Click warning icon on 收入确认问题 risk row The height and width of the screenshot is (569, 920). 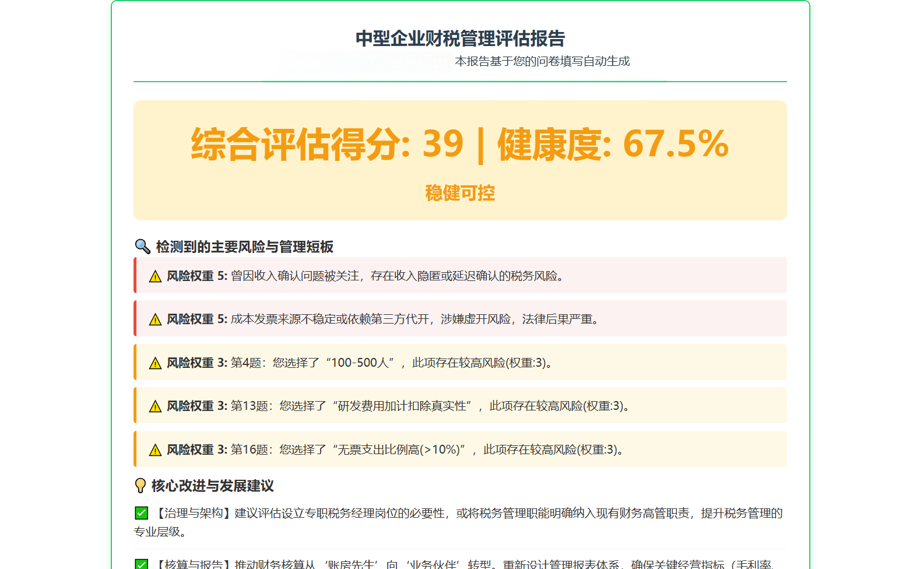pyautogui.click(x=155, y=276)
